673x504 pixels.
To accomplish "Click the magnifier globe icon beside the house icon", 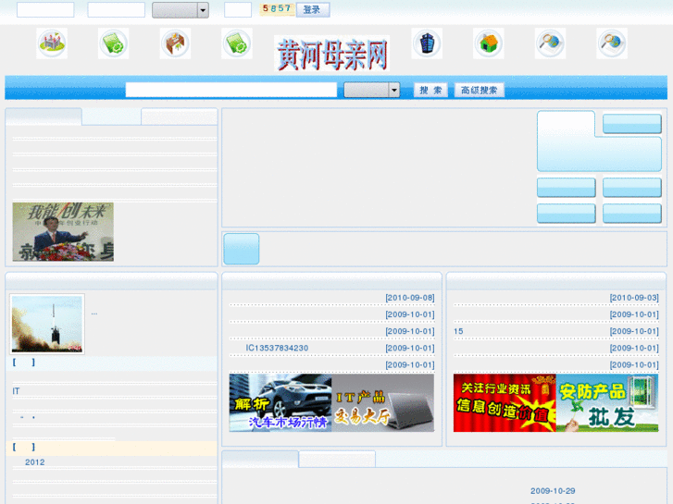I will pyautogui.click(x=550, y=43).
